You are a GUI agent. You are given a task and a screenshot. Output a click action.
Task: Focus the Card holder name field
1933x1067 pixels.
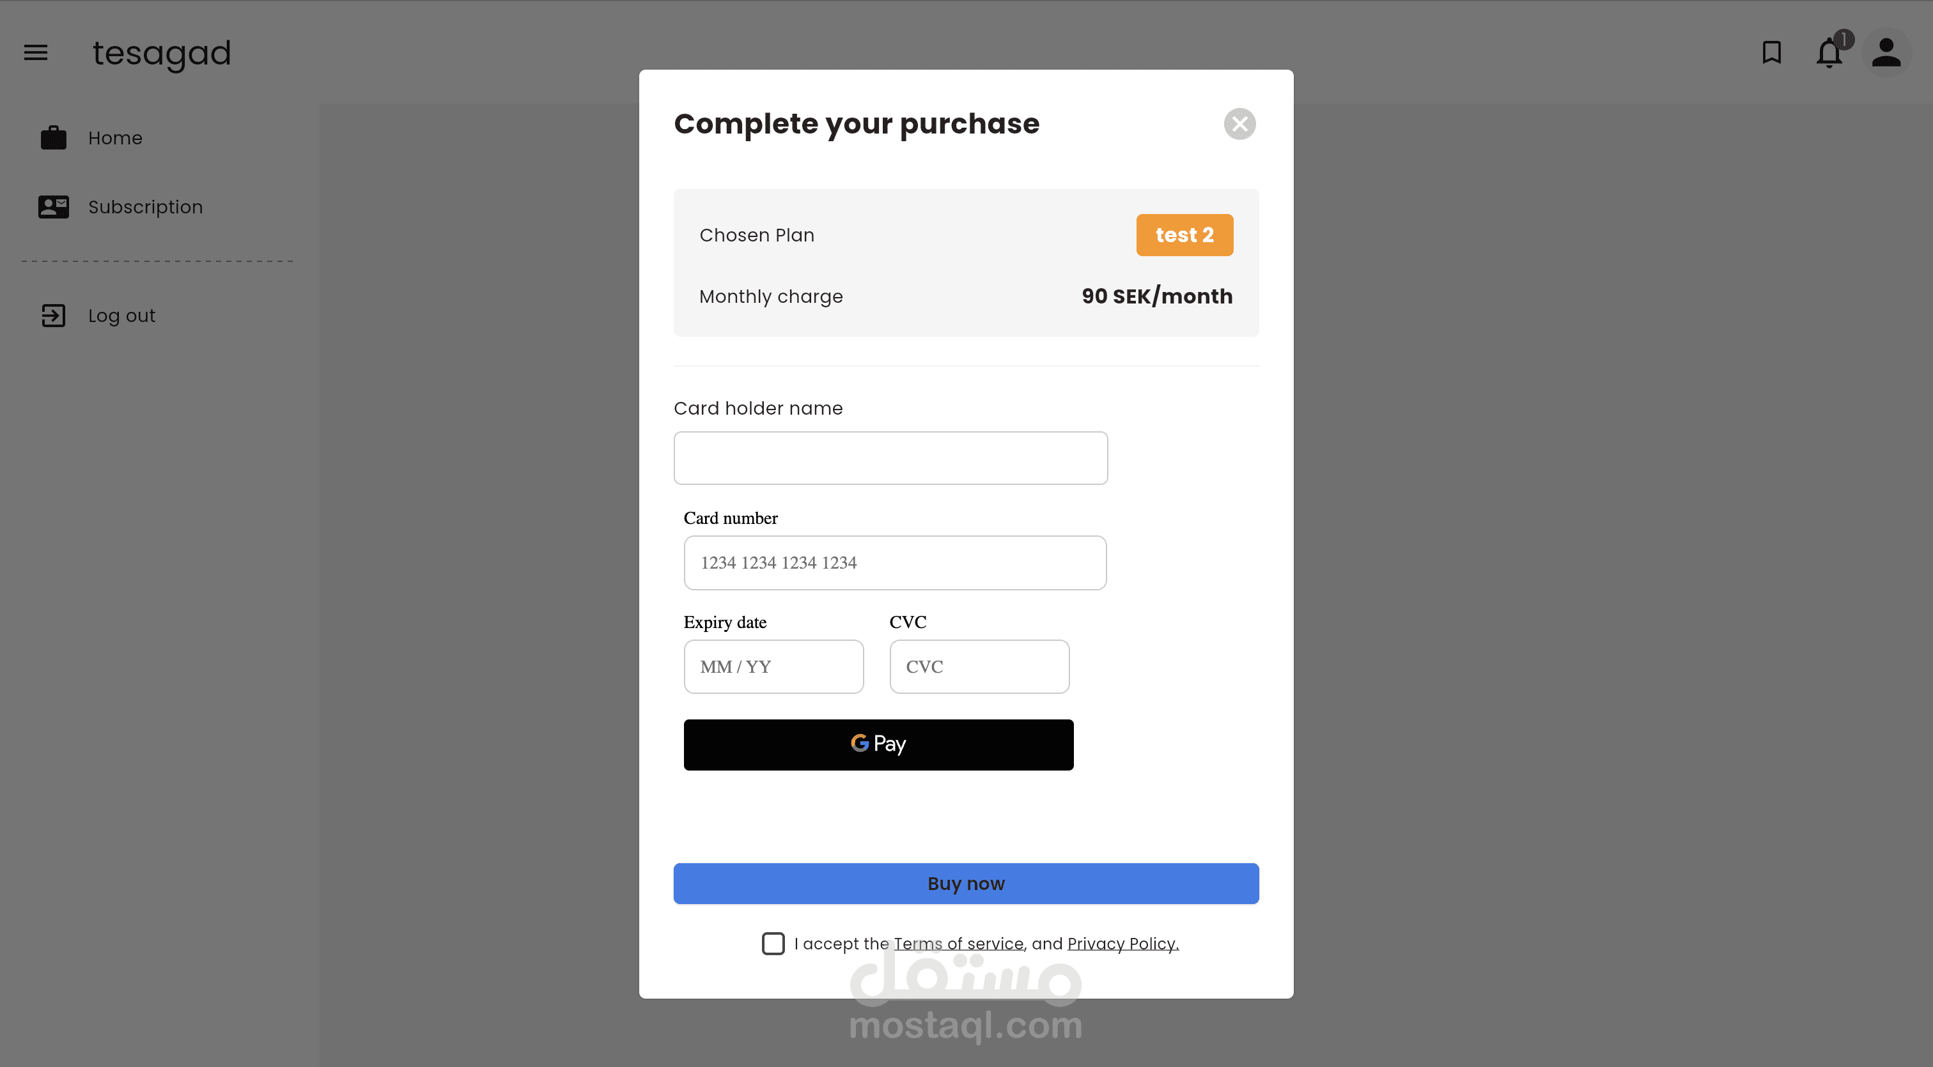pyautogui.click(x=890, y=458)
